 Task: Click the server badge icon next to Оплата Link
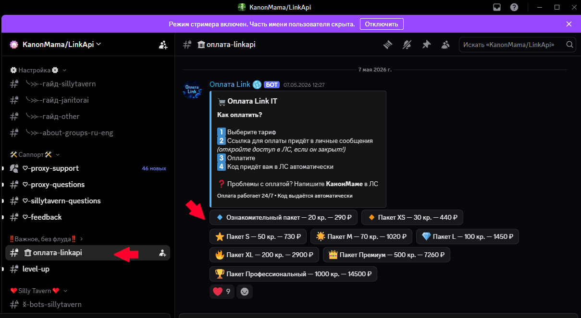coord(257,84)
